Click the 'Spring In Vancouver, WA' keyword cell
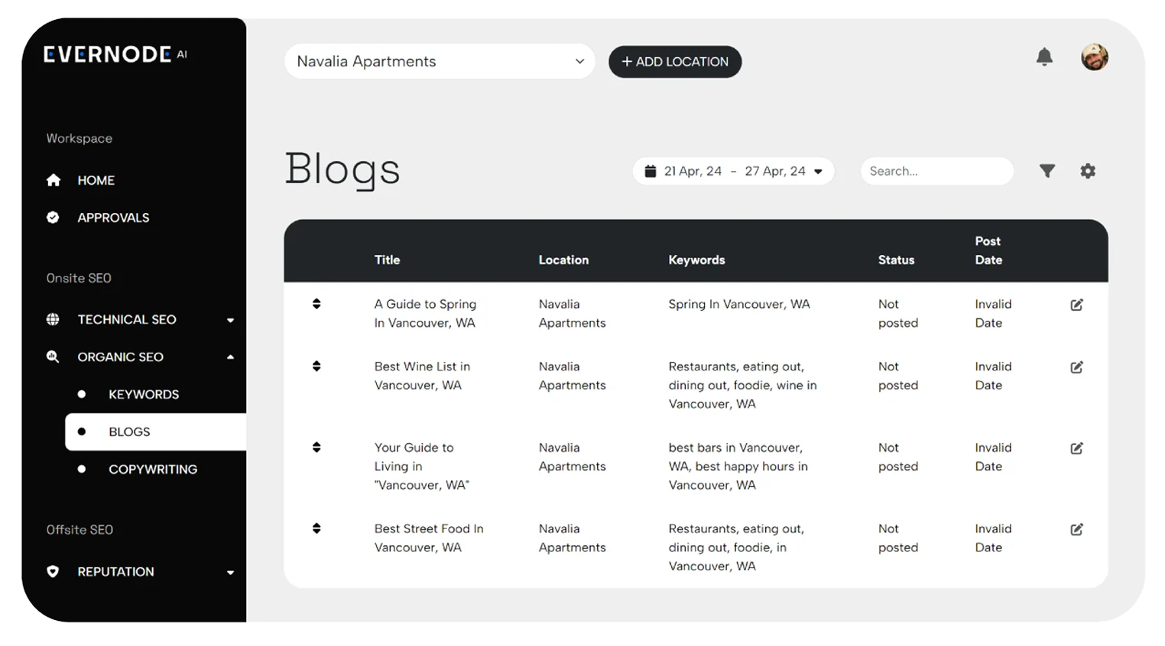 click(x=739, y=304)
